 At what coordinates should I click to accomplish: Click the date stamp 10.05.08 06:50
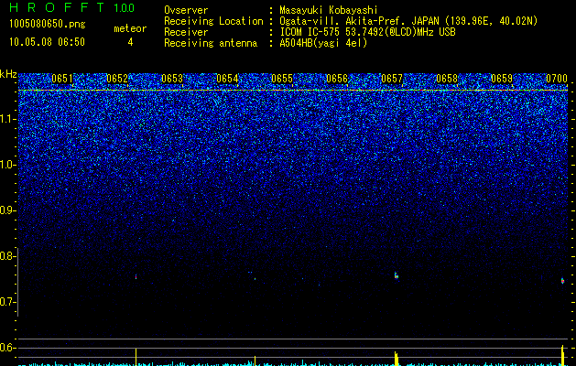tap(47, 41)
